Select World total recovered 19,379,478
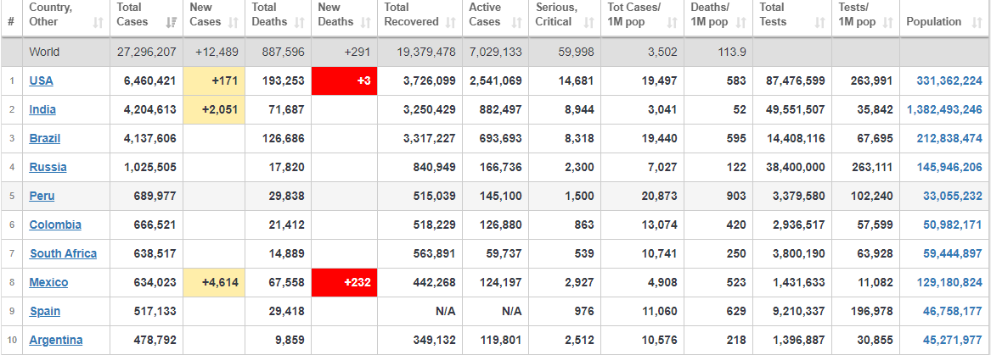 pyautogui.click(x=426, y=52)
